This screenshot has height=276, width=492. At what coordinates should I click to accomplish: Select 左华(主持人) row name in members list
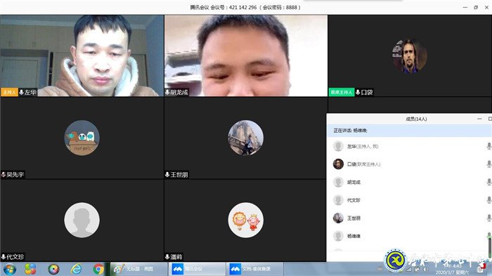(x=363, y=147)
